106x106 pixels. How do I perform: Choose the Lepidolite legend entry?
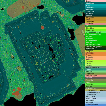pos(96,24)
